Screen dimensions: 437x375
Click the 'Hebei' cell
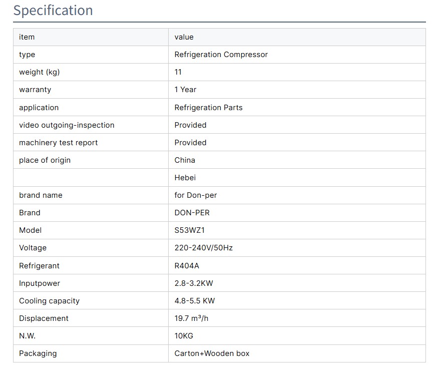(x=185, y=178)
